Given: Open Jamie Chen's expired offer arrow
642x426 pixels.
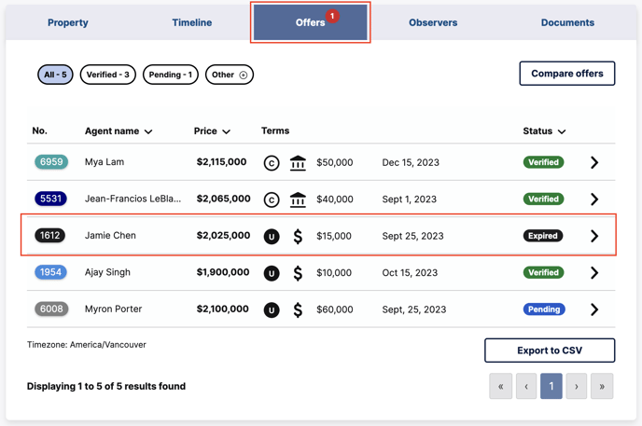Looking at the screenshot, I should click(x=594, y=237).
